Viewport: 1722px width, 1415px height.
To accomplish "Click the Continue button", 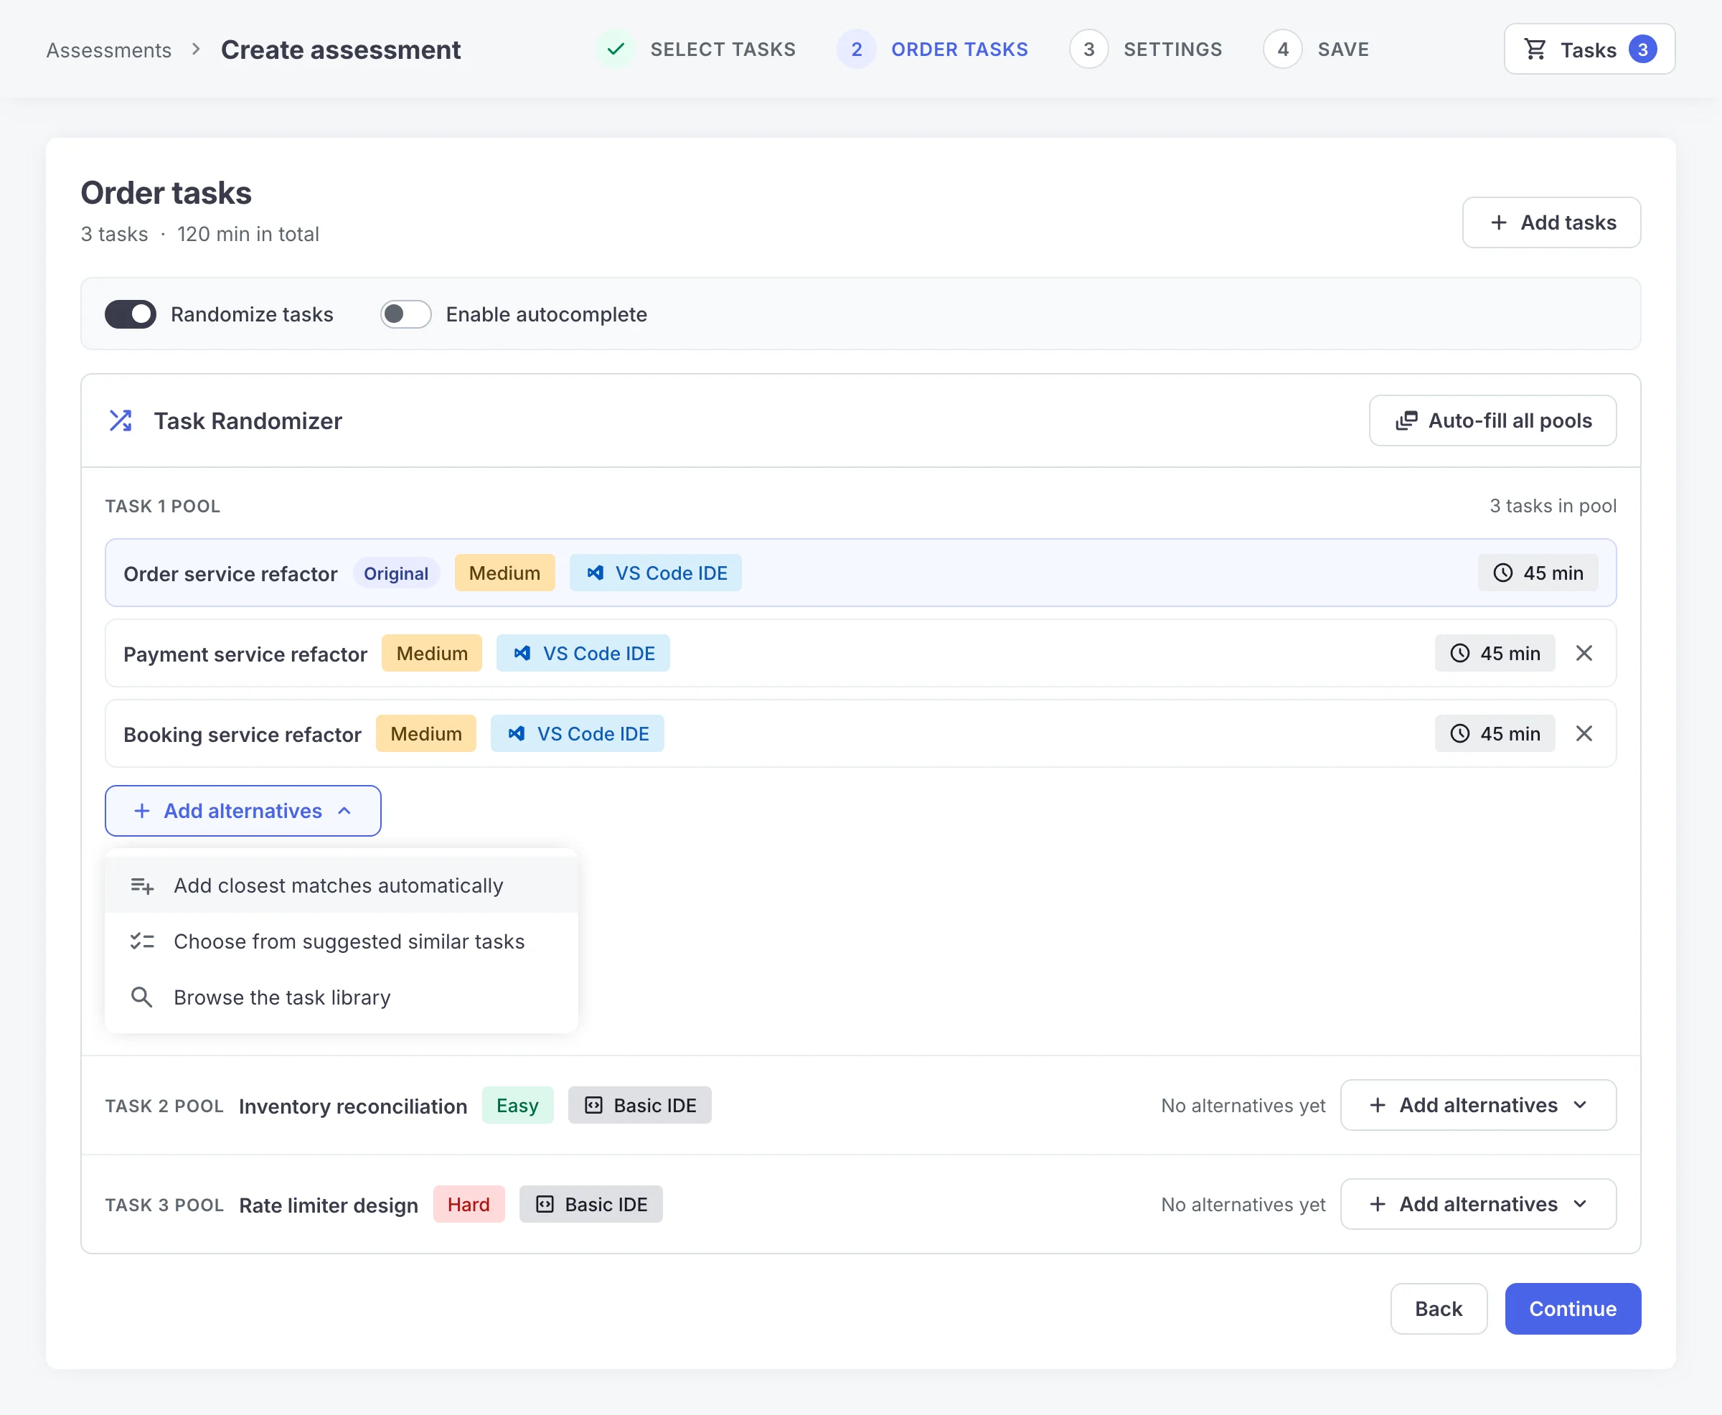I will pyautogui.click(x=1573, y=1309).
